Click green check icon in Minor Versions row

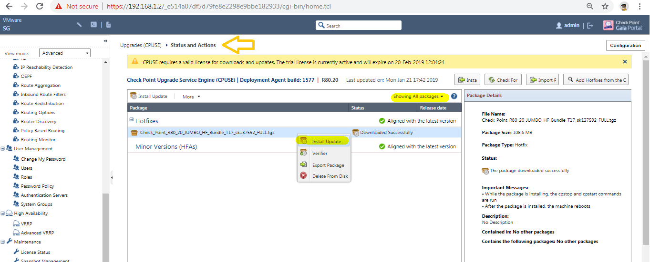382,146
